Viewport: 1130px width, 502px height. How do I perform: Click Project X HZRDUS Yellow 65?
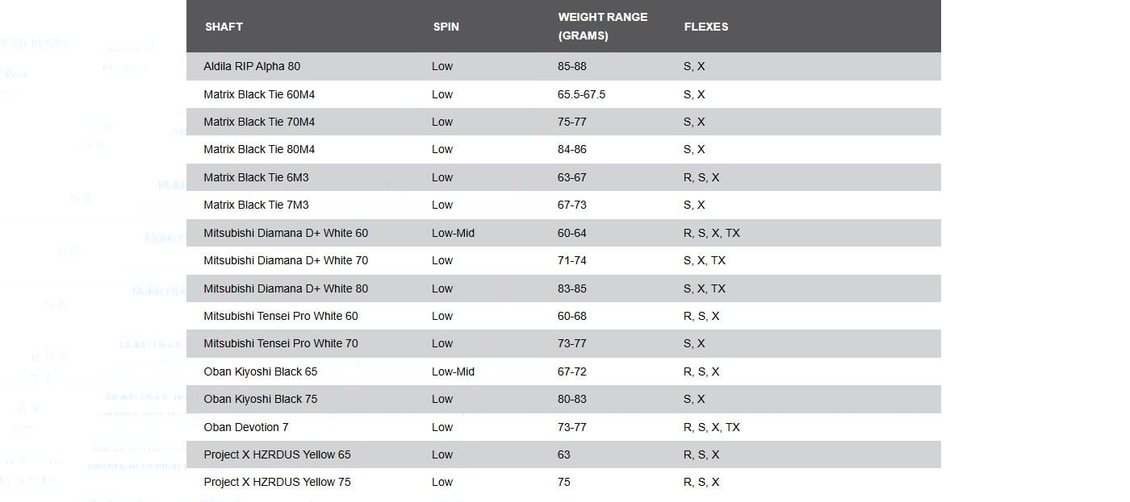point(277,454)
